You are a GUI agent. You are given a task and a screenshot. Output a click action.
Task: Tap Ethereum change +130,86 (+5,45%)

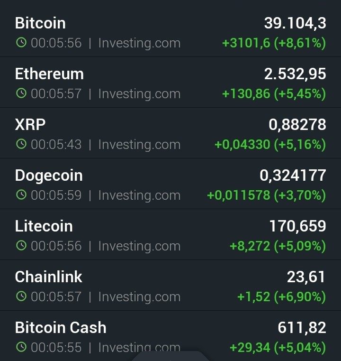274,94
